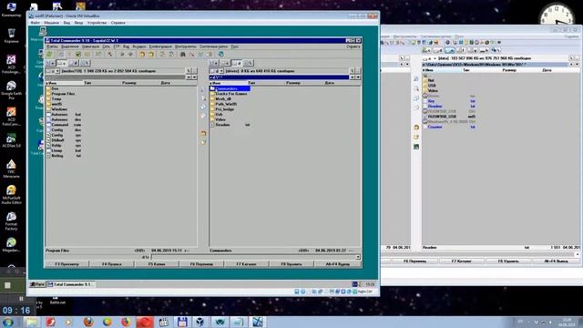The width and height of the screenshot is (583, 328).
Task: Open Format Factory desktop icon
Action: [x=11, y=221]
